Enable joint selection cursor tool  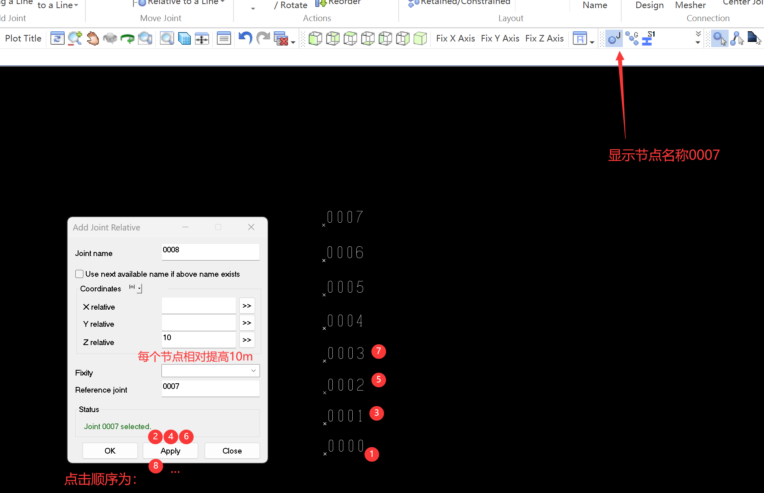(x=719, y=39)
